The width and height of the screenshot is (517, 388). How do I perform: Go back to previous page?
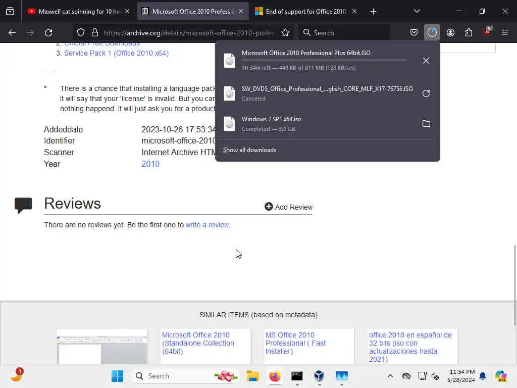[12, 33]
